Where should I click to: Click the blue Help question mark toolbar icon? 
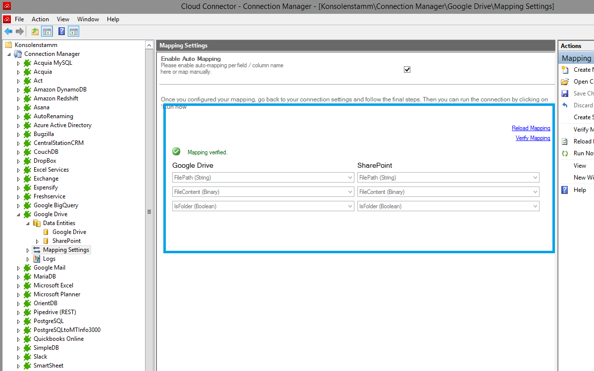61,32
